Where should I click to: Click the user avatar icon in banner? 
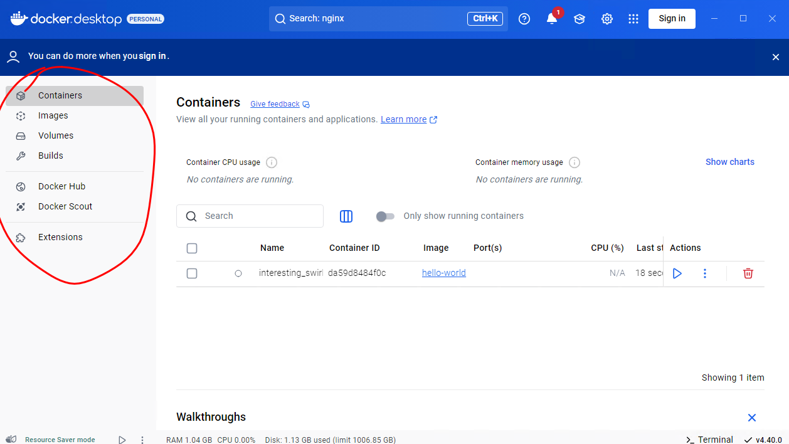[13, 57]
